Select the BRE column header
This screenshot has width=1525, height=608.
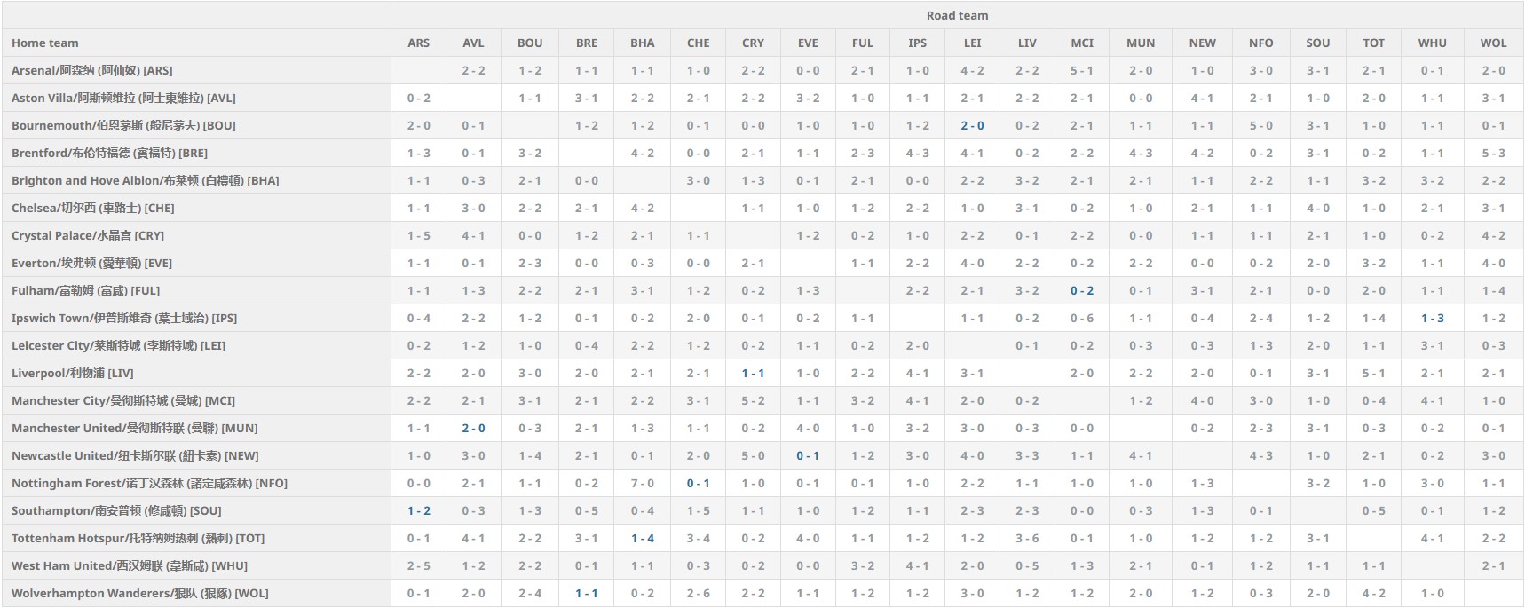586,43
